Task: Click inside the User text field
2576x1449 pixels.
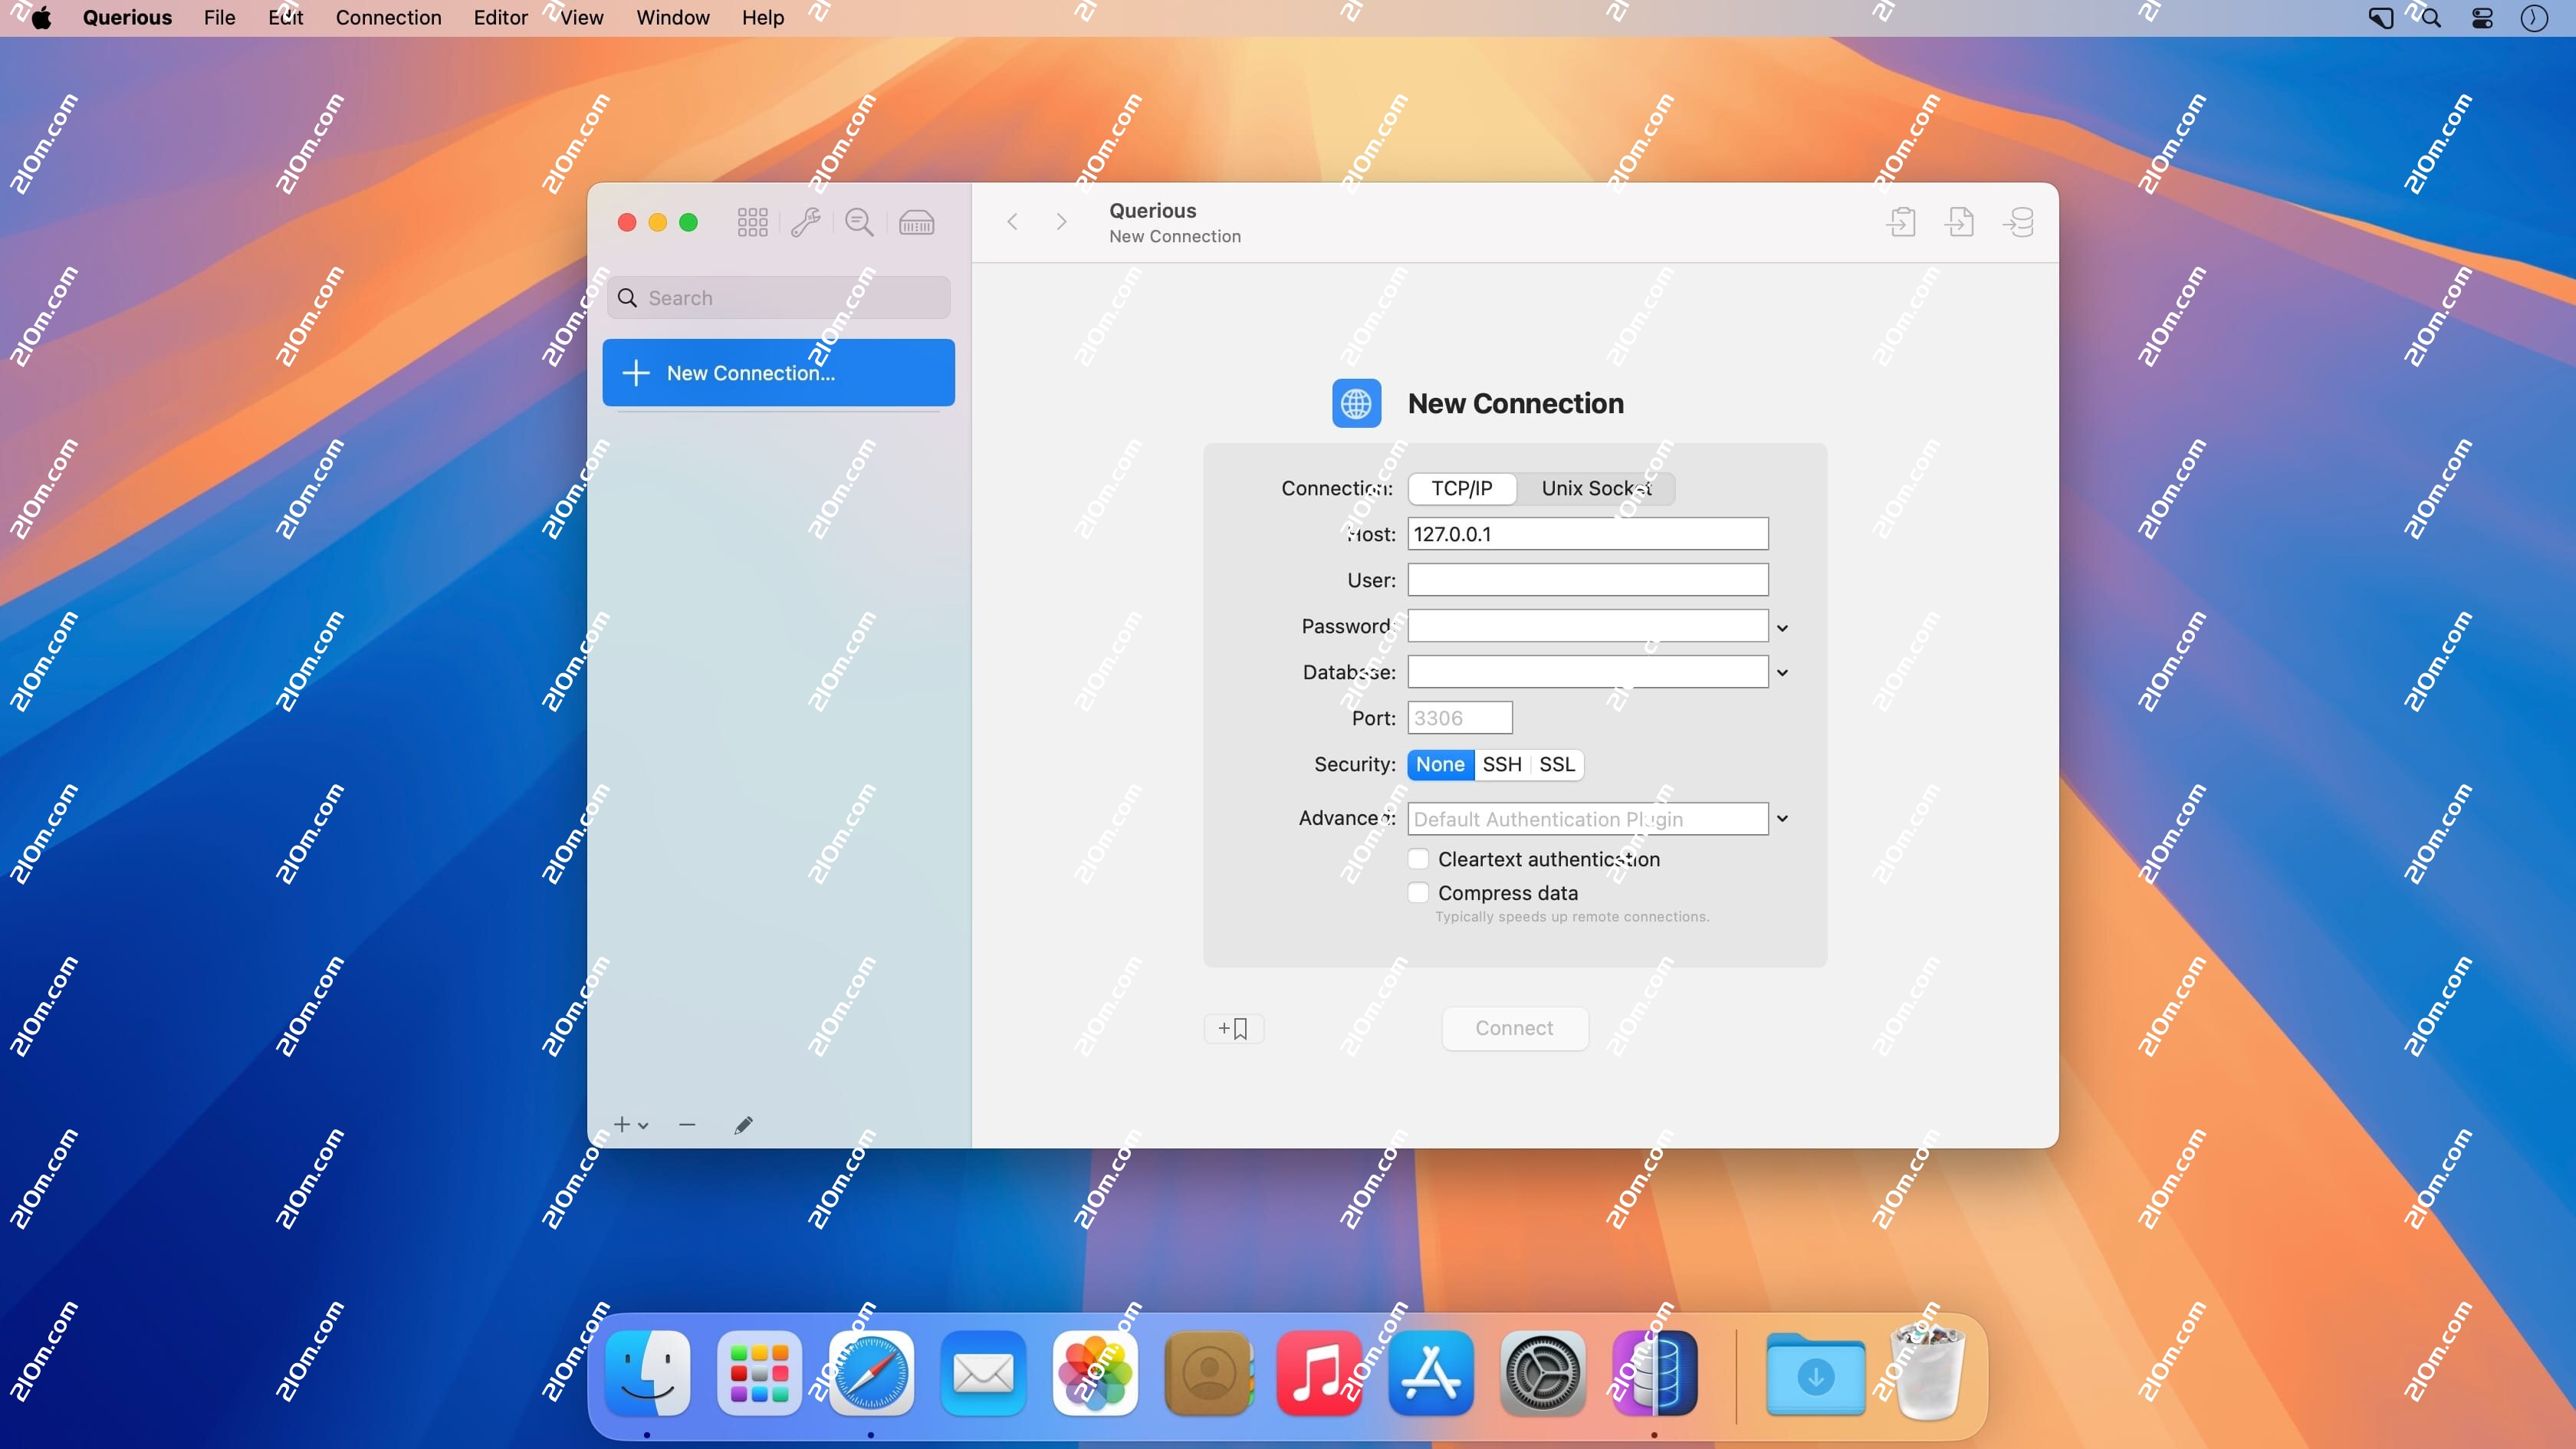Action: [x=1586, y=579]
